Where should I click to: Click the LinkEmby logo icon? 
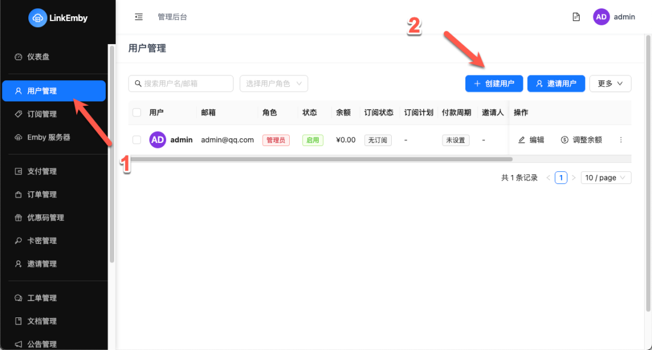(x=37, y=18)
